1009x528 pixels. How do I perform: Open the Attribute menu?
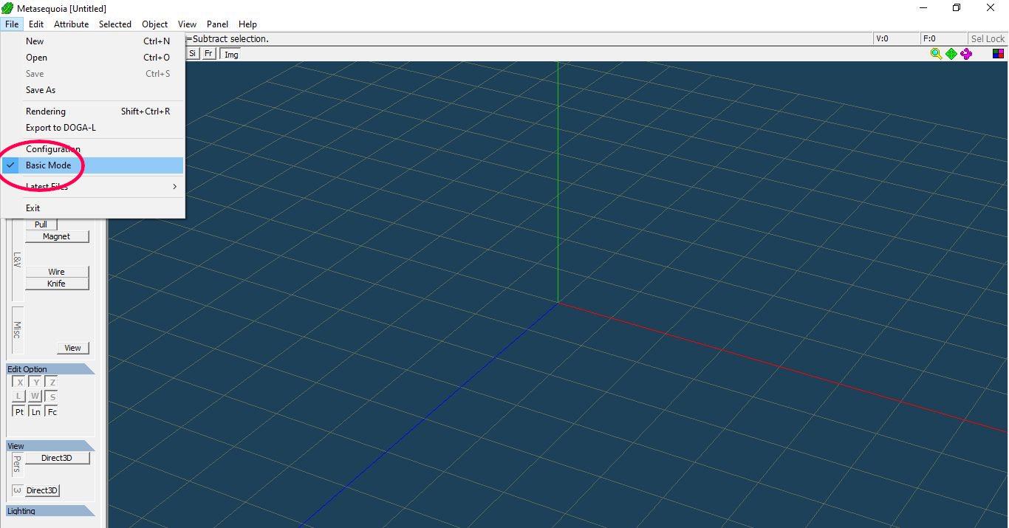click(x=71, y=24)
